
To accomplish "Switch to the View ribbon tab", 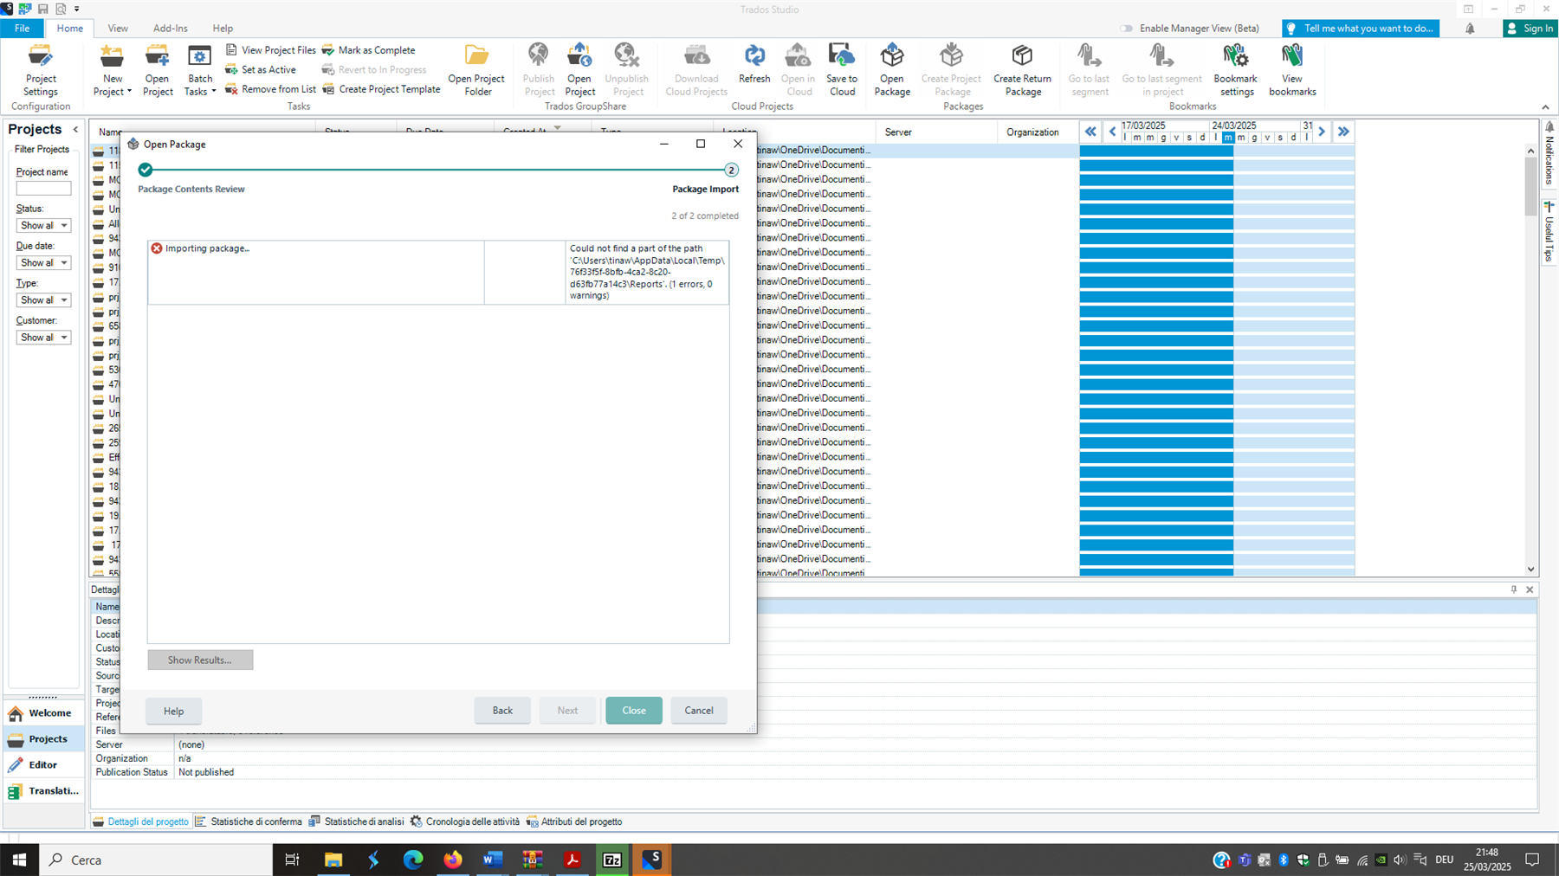I will click(x=118, y=29).
